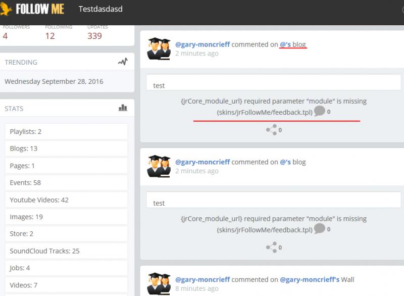This screenshot has width=404, height=296.
Task: Click the STATS panel heading
Action: click(x=14, y=109)
